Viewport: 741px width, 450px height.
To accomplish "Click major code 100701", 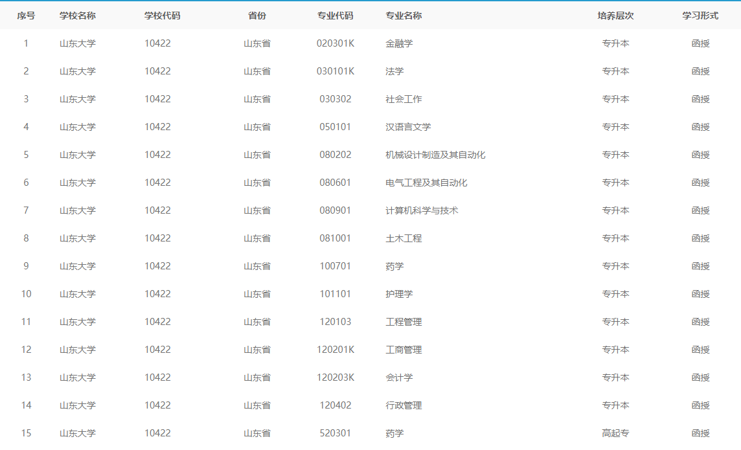I will 335,266.
